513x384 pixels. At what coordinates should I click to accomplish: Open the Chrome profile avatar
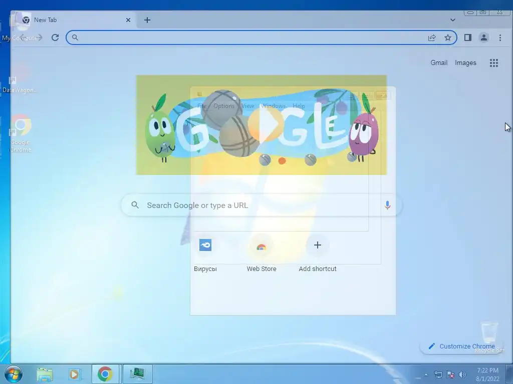coord(484,37)
